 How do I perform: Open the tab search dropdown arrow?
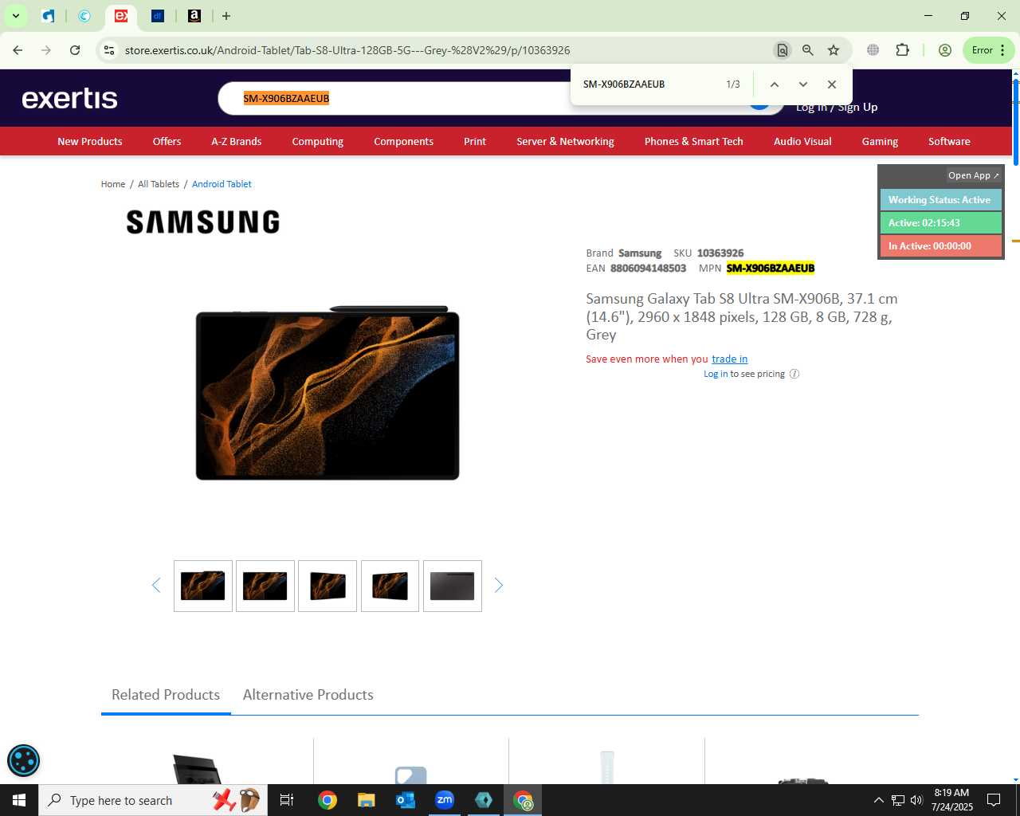[15, 16]
